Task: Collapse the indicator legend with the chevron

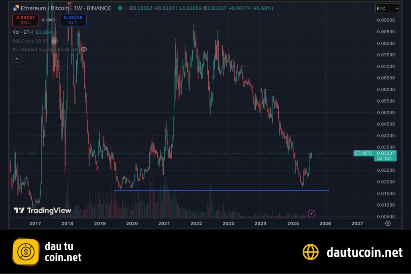Action: pyautogui.click(x=17, y=59)
